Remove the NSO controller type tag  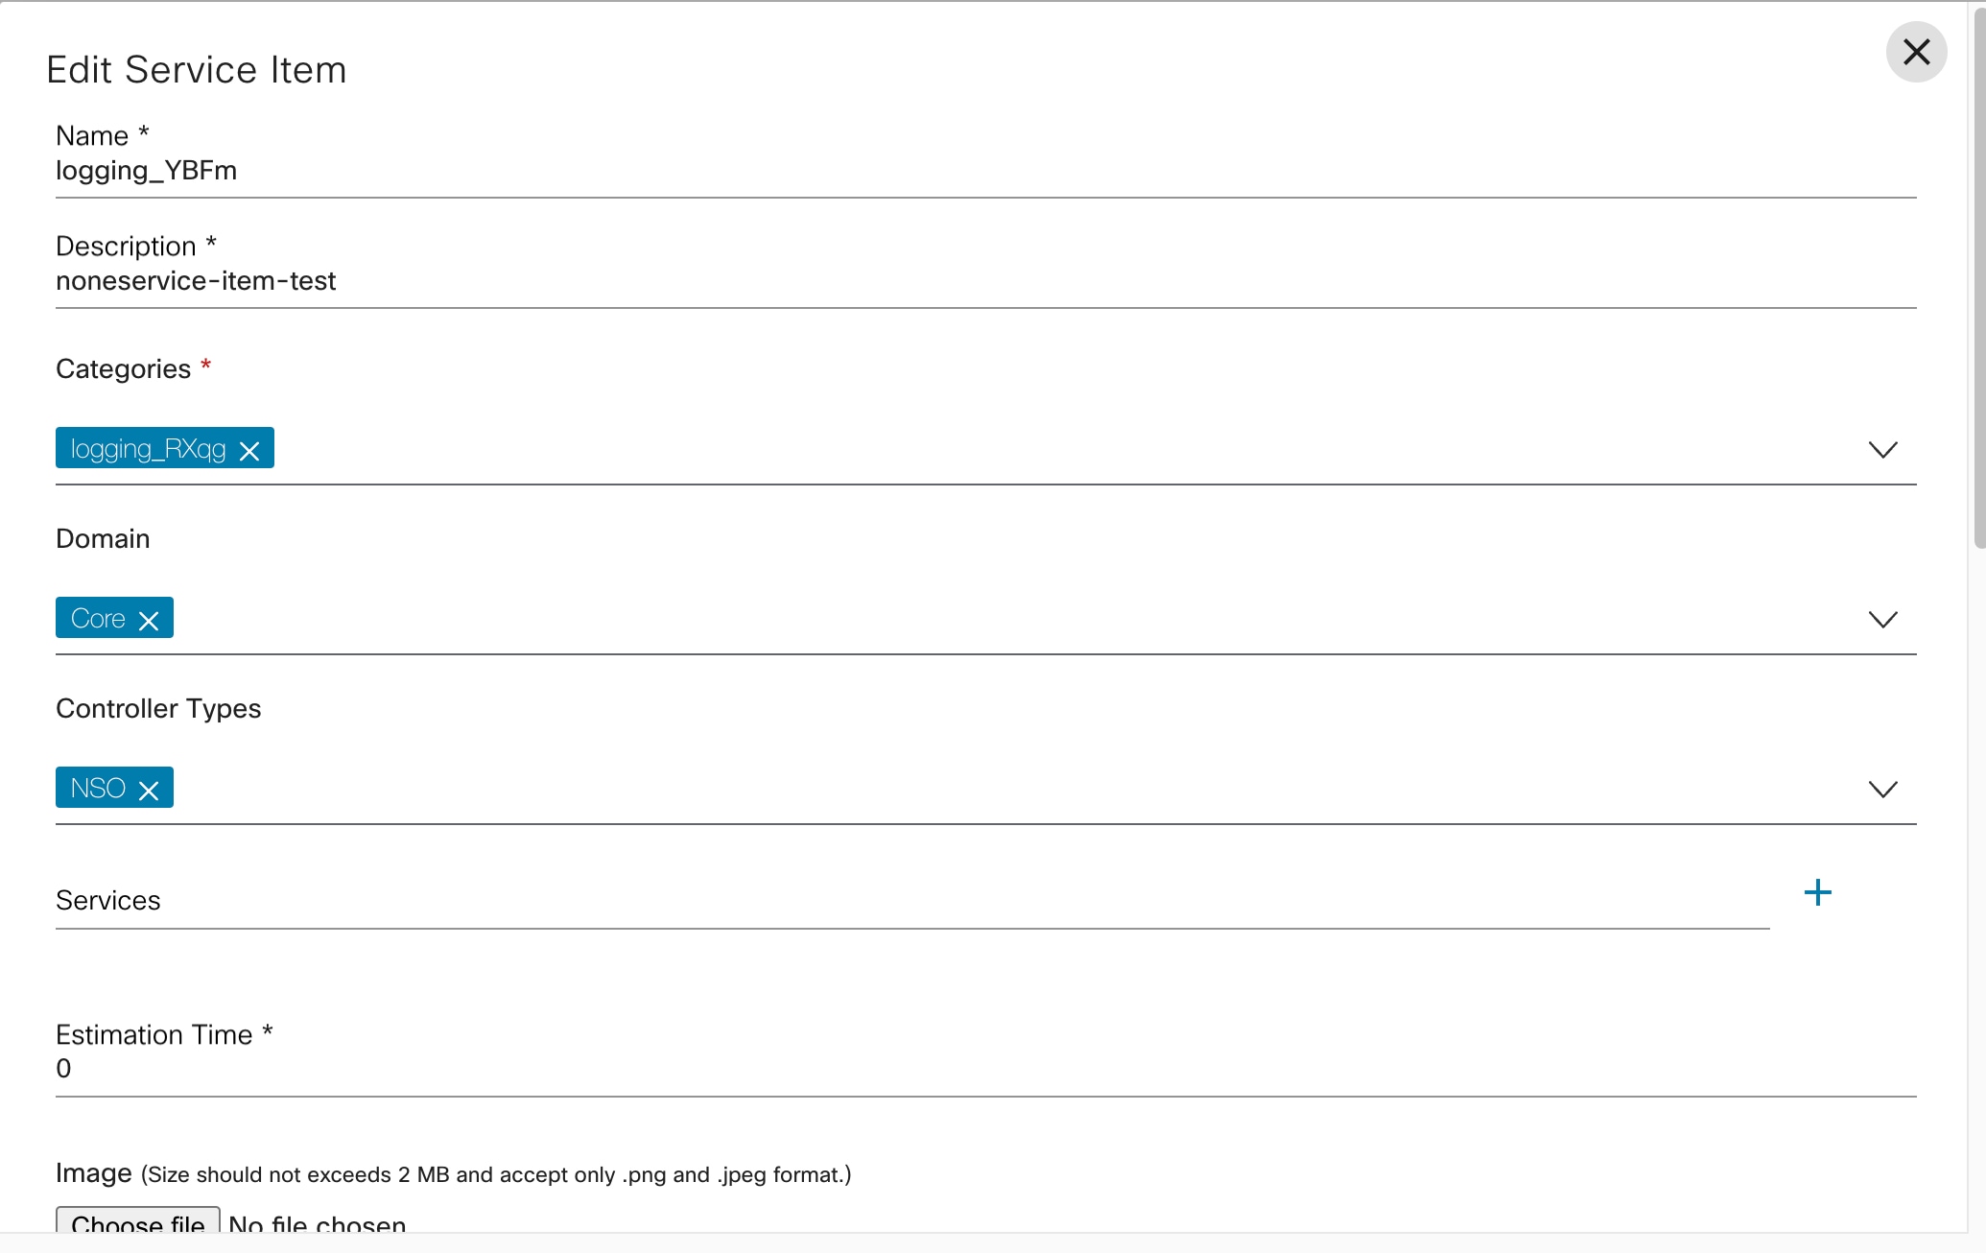coord(149,791)
